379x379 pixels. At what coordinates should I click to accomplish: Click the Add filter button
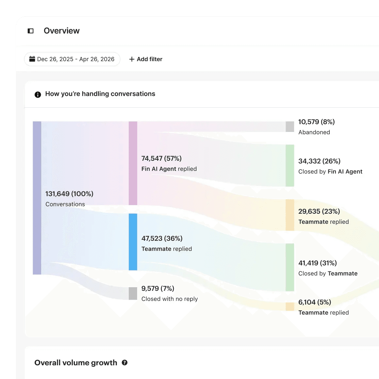pyautogui.click(x=146, y=59)
